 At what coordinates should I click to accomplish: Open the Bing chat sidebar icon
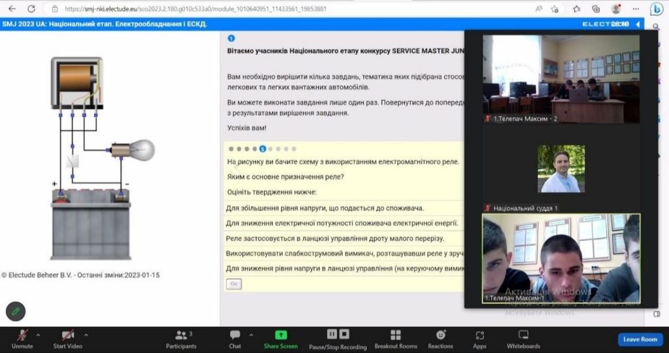click(x=656, y=8)
